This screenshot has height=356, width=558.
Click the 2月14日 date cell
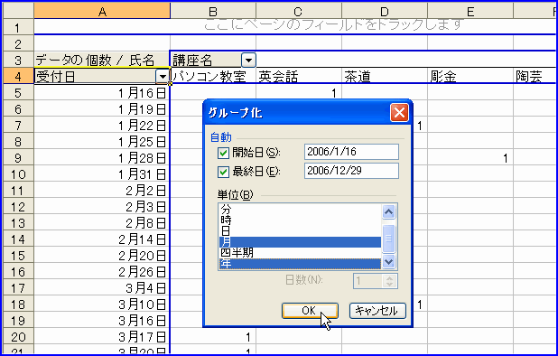click(102, 239)
